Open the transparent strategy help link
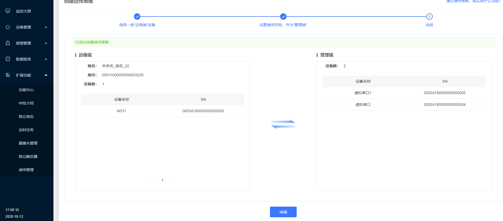Viewport: 503px width, 221px height. pyautogui.click(x=473, y=1)
